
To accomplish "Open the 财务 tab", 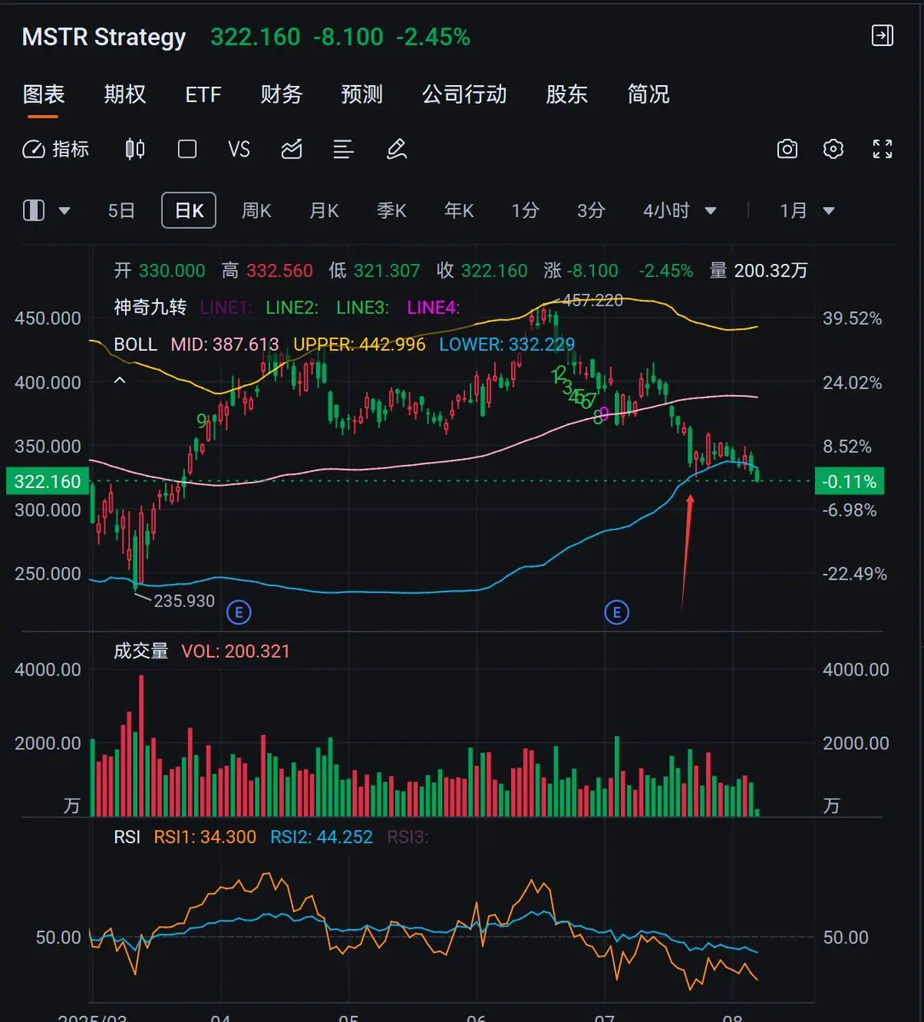I will tap(281, 95).
